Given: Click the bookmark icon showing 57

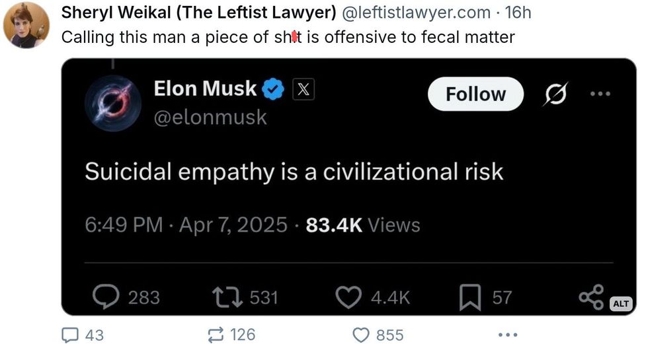Looking at the screenshot, I should click(469, 297).
